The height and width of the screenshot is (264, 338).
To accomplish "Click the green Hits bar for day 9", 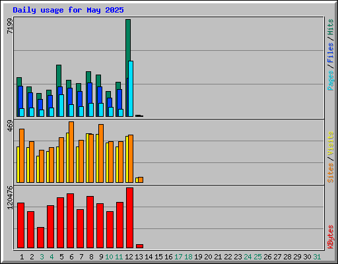I will click(x=98, y=81).
